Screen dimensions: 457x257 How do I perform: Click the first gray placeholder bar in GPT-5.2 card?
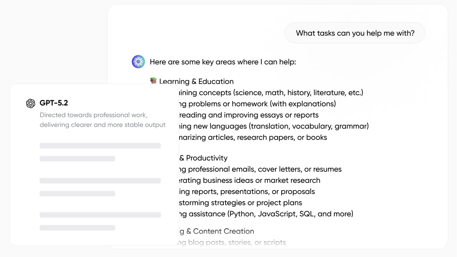pos(100,146)
